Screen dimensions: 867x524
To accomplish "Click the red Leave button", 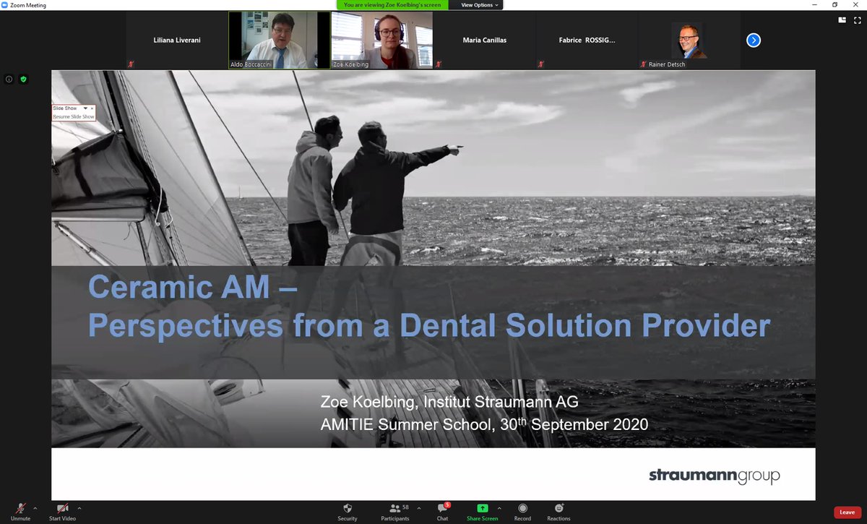I will (847, 512).
